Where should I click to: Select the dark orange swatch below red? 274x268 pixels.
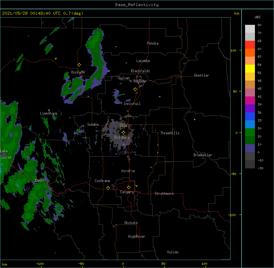point(250,53)
